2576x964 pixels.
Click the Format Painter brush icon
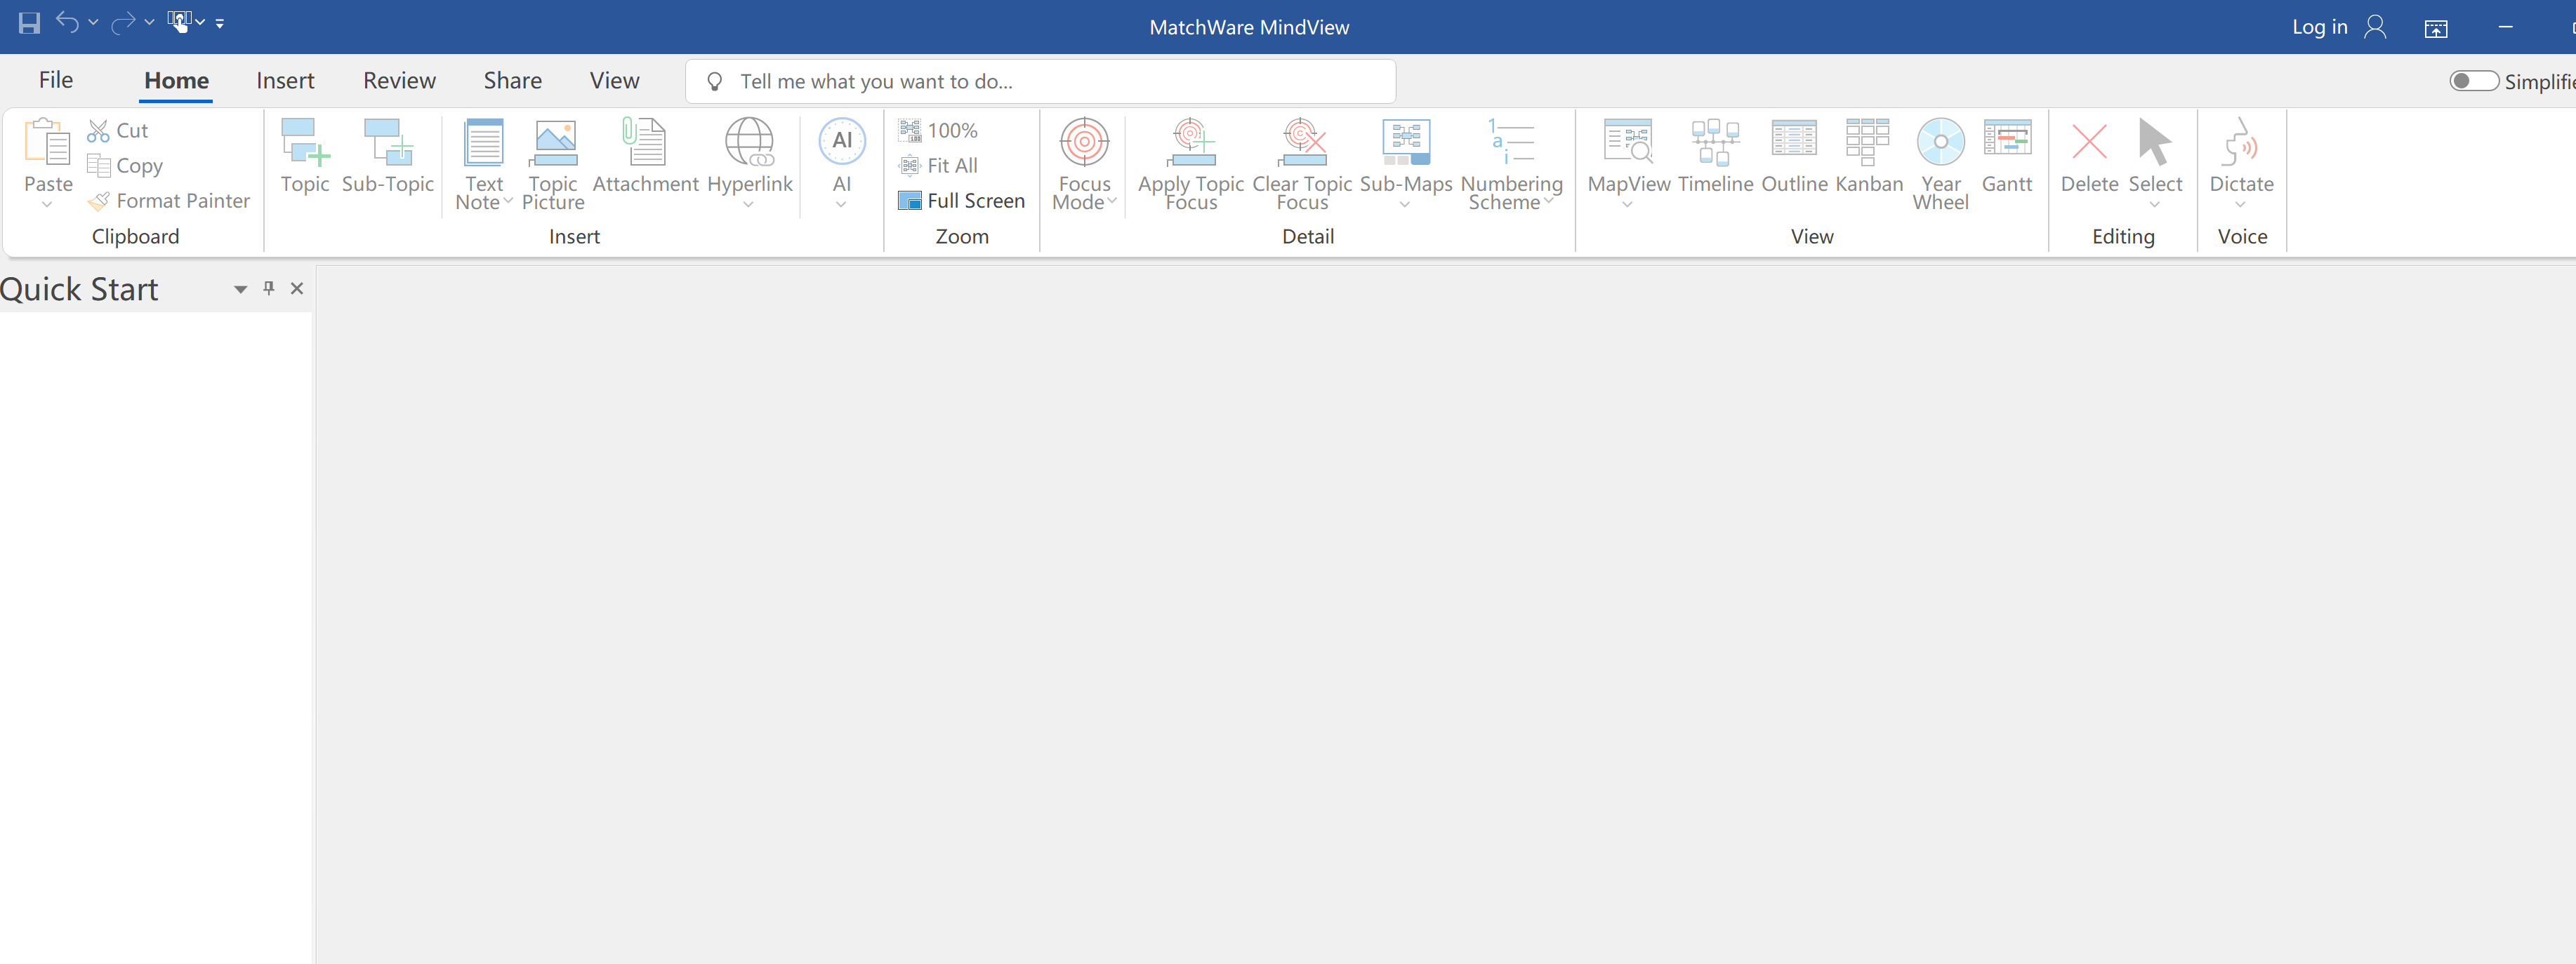point(98,201)
